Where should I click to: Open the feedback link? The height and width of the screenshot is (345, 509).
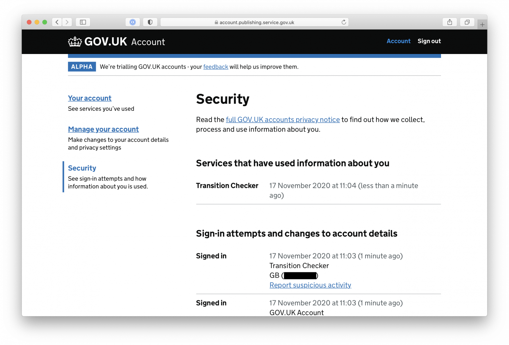(215, 67)
